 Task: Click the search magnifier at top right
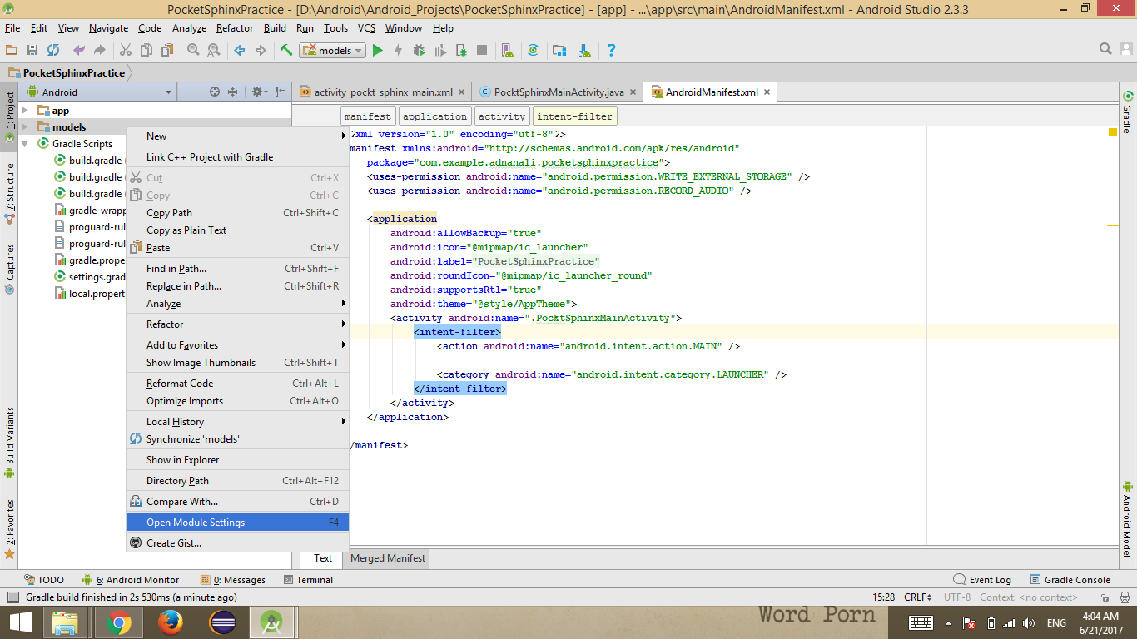pos(1106,51)
